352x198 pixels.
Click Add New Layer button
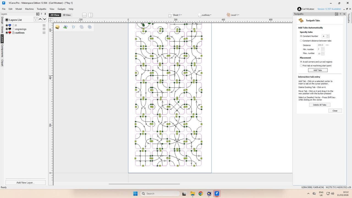click(x=25, y=183)
